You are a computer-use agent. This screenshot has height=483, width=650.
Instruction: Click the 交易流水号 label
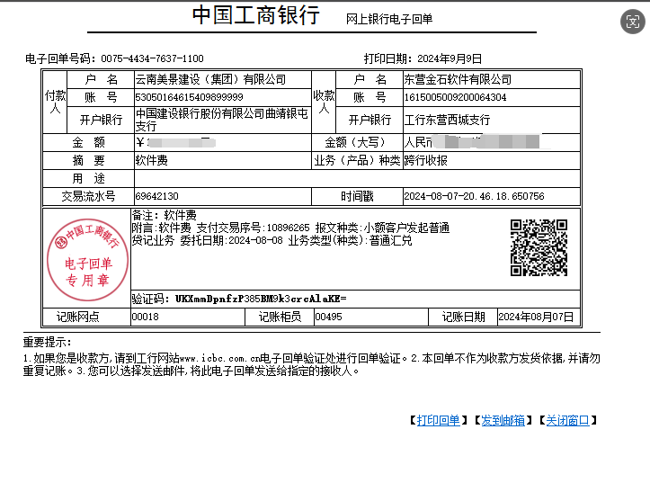[x=89, y=196]
